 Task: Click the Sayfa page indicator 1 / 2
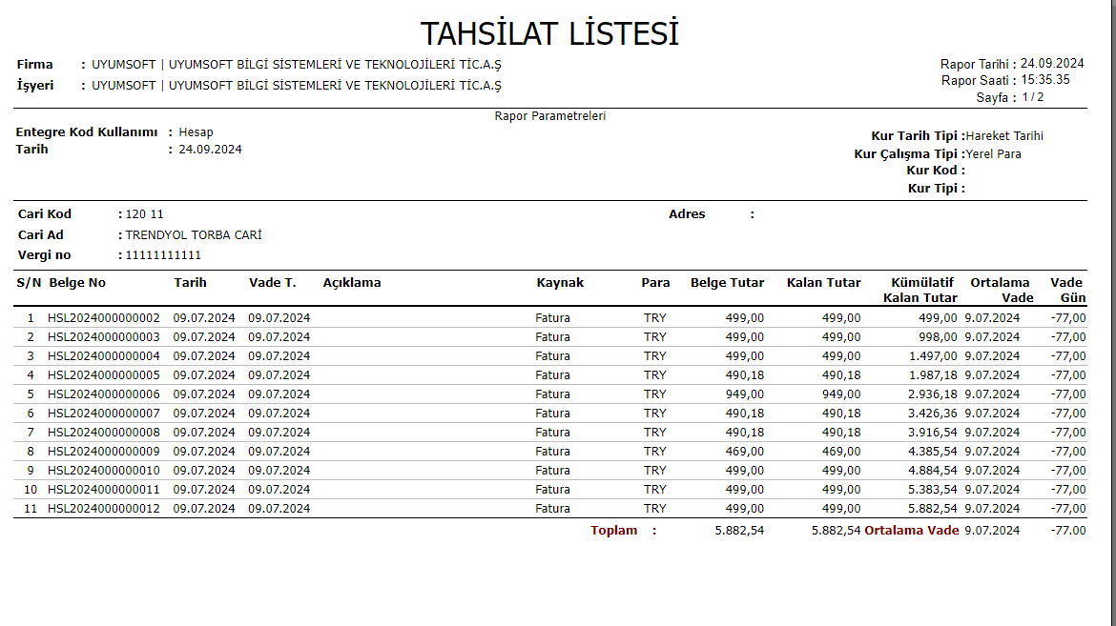[x=1033, y=97]
